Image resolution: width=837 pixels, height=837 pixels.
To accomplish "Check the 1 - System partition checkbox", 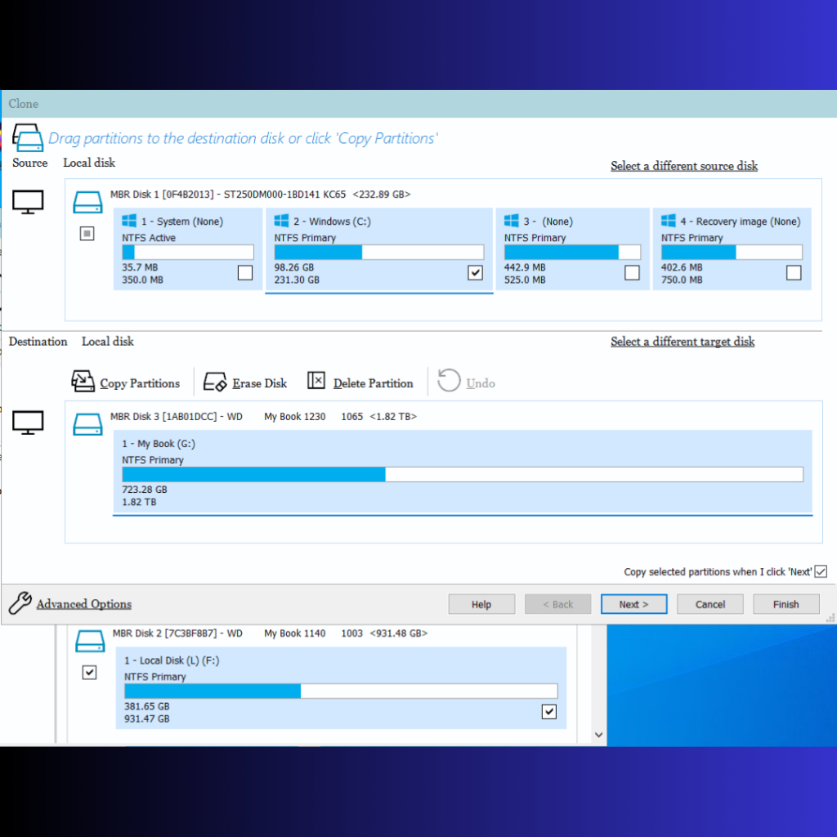I will (245, 273).
